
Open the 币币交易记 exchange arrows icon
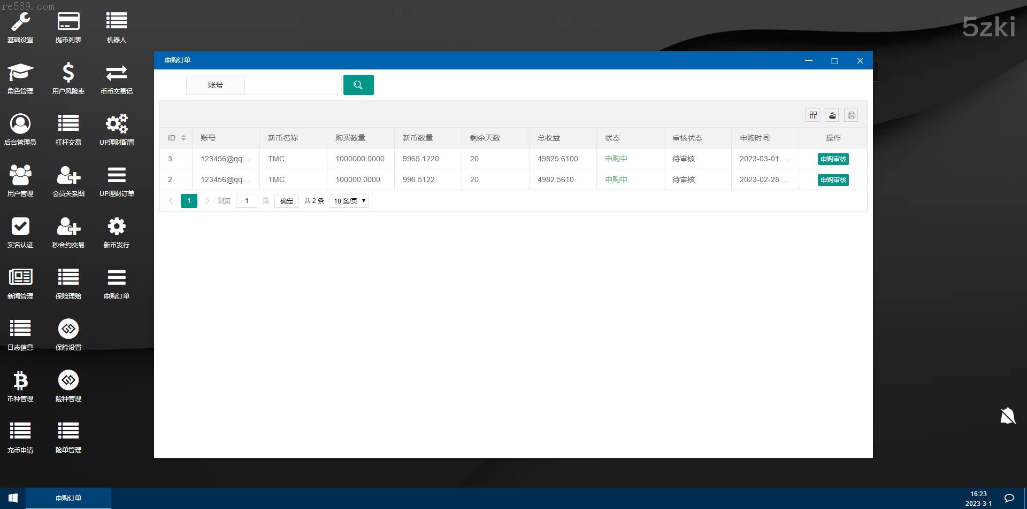[x=116, y=73]
